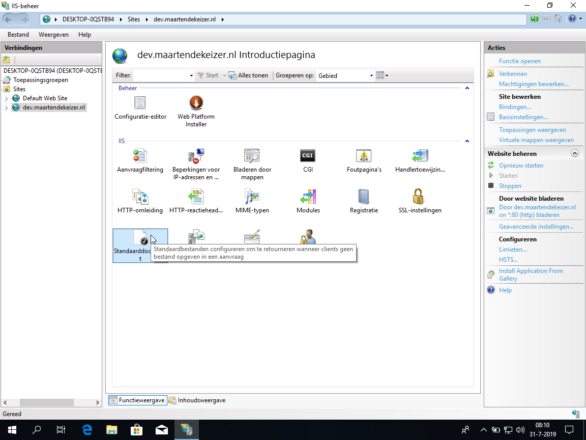Click the back navigation arrow
This screenshot has width=586, height=440.
tap(9, 19)
